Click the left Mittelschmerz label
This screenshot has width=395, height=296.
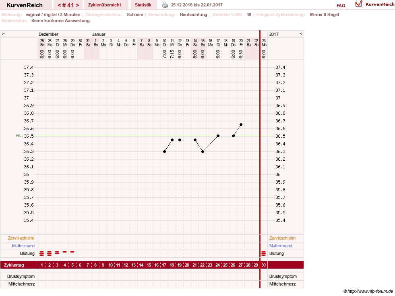21,284
